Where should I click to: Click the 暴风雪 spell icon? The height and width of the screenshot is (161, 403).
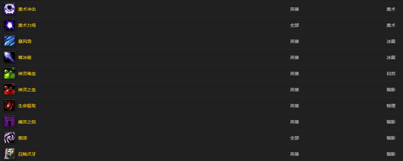(x=9, y=41)
